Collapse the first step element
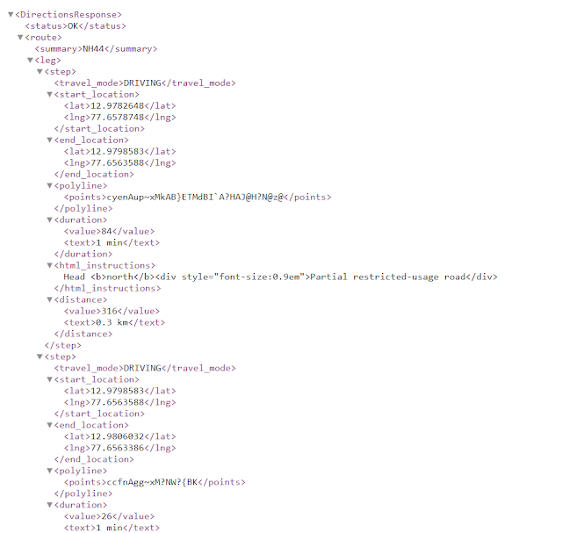The height and width of the screenshot is (533, 562). [x=40, y=72]
